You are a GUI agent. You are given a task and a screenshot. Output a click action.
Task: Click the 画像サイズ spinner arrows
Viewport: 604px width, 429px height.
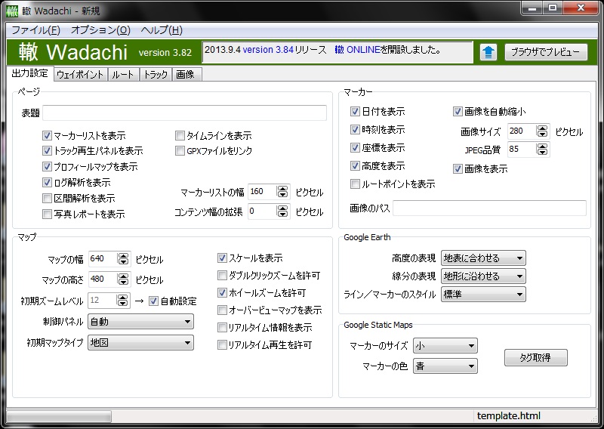542,131
